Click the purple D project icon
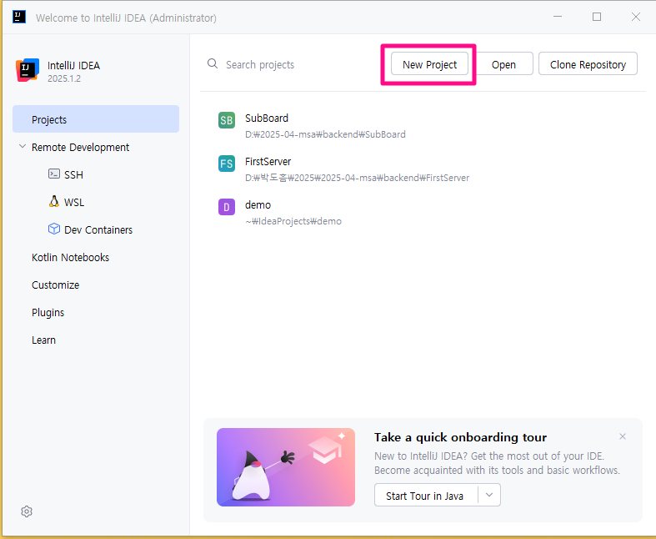 click(227, 207)
